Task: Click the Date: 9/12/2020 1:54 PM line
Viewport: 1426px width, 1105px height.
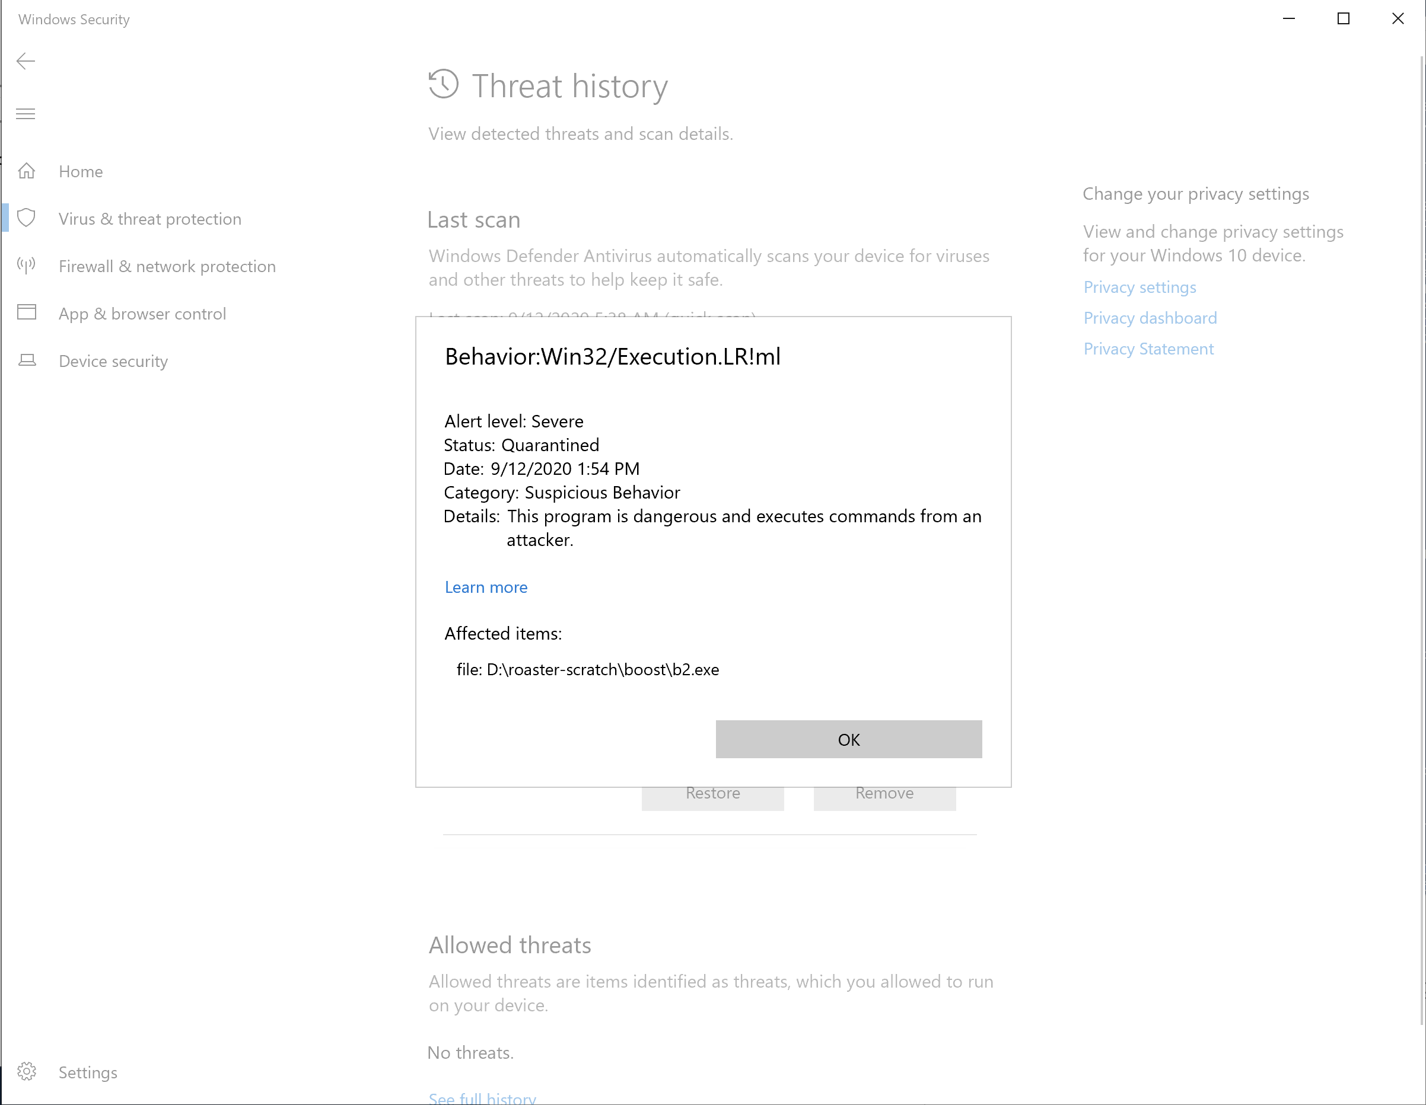Action: 542,470
